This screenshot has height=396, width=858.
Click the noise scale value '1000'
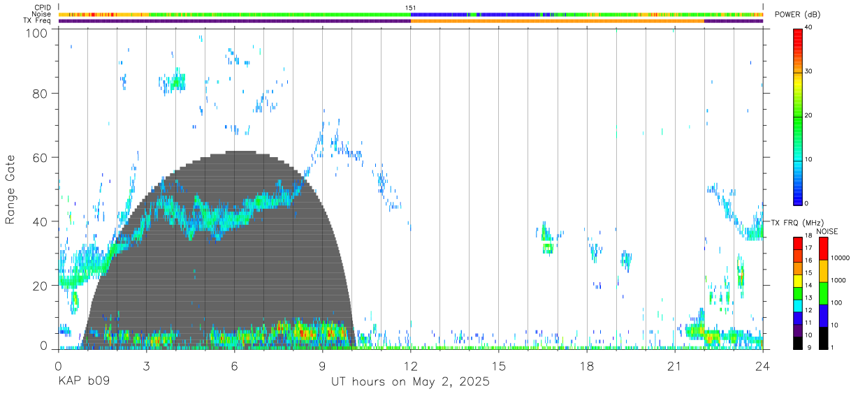838,281
